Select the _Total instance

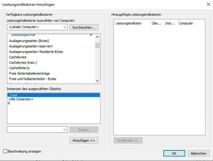54,95
